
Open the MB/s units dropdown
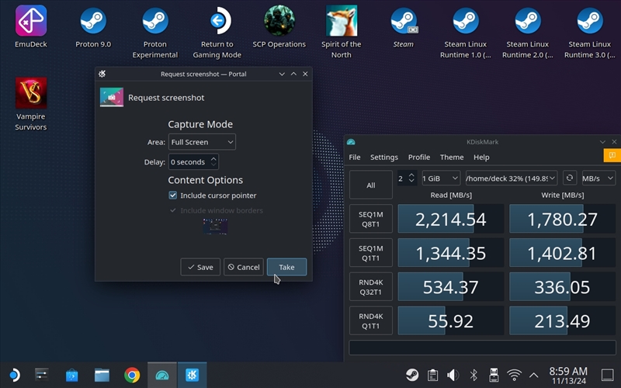pos(598,178)
